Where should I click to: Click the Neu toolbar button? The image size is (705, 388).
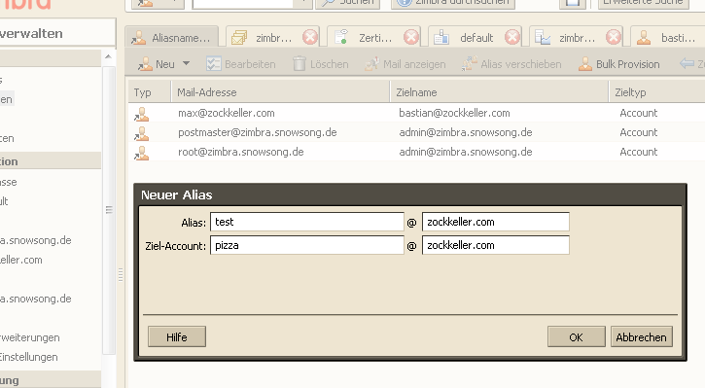pos(156,64)
